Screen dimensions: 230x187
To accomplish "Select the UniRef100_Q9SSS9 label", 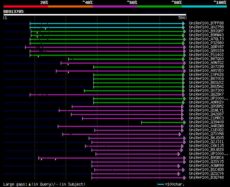I will coord(206,51).
